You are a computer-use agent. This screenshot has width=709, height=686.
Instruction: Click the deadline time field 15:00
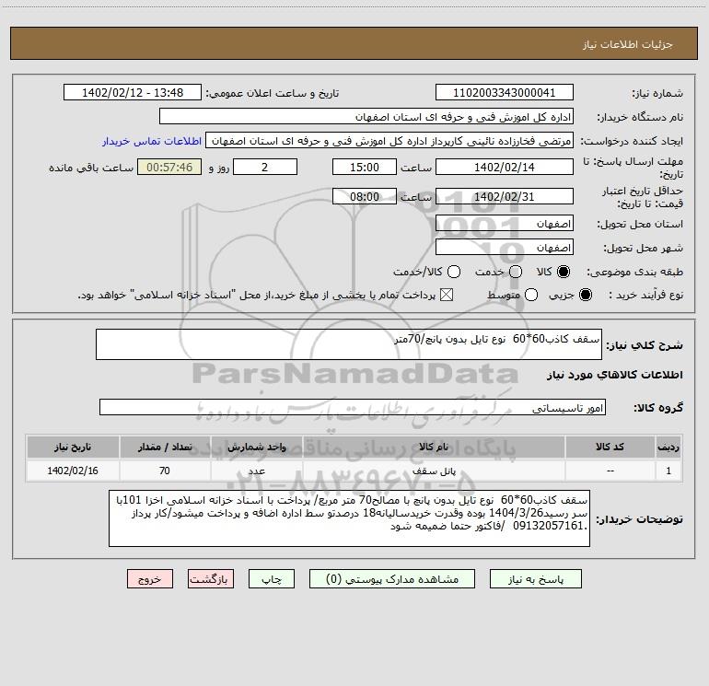[365, 167]
